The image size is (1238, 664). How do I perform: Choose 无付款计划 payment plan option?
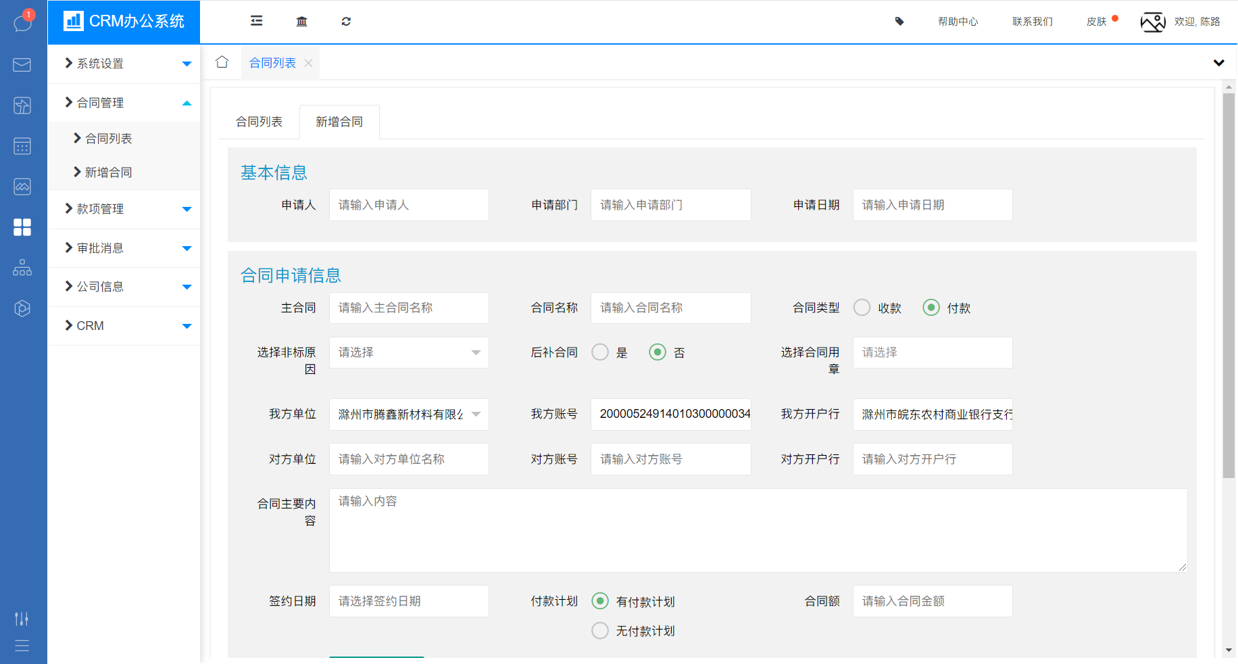click(599, 630)
